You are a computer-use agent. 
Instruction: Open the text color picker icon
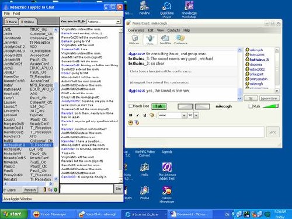coord(152,115)
